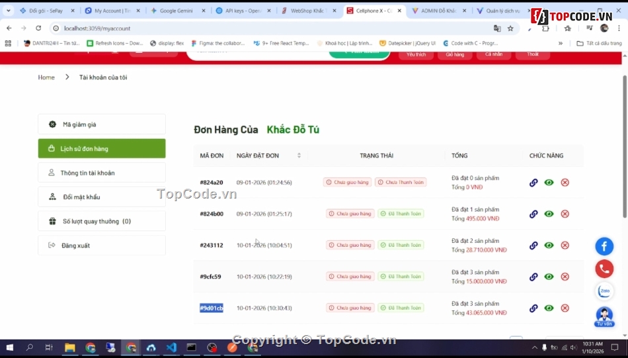Open link icon for order #9cfc59
This screenshot has height=358, width=628.
click(x=533, y=277)
